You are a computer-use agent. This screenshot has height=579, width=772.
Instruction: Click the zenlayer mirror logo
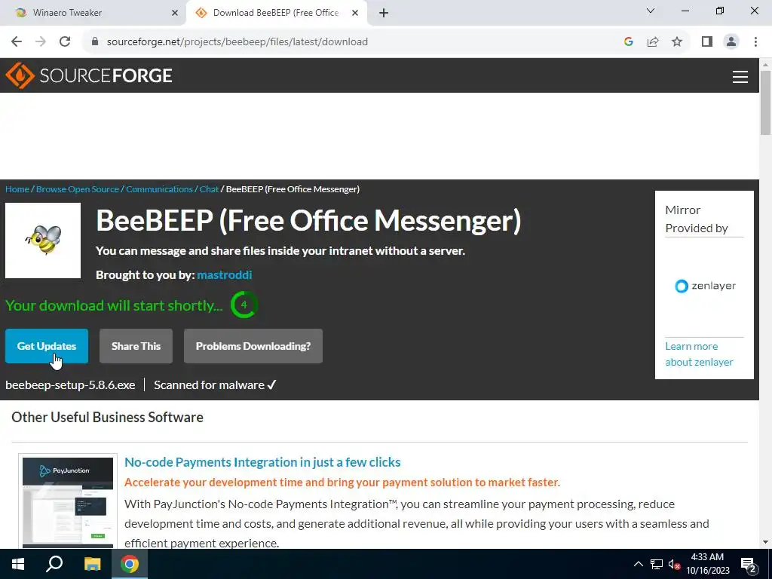point(705,286)
